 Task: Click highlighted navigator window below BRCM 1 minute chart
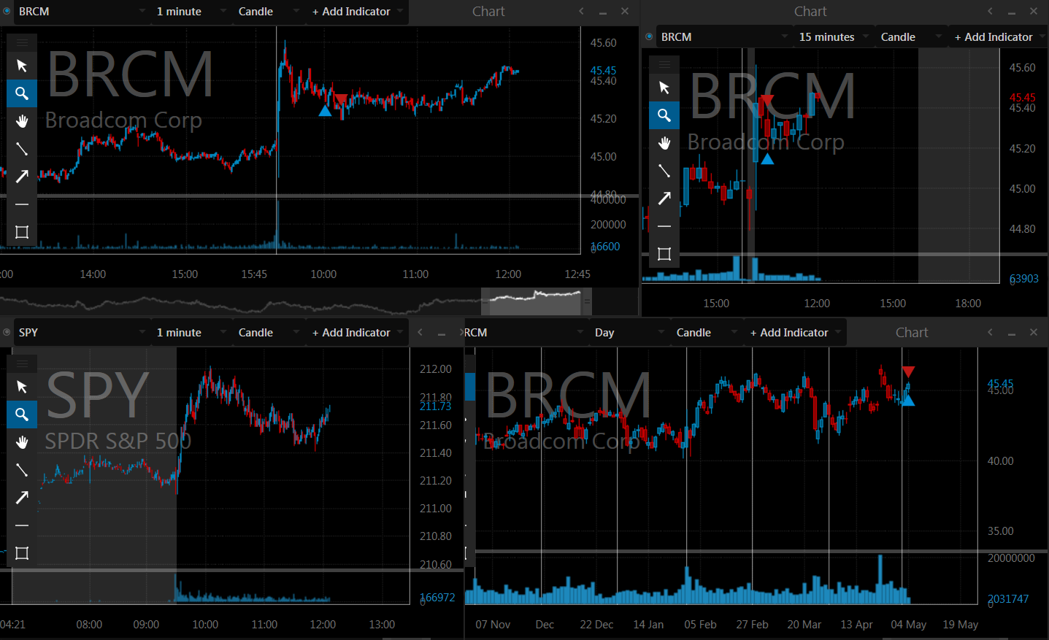pos(537,301)
